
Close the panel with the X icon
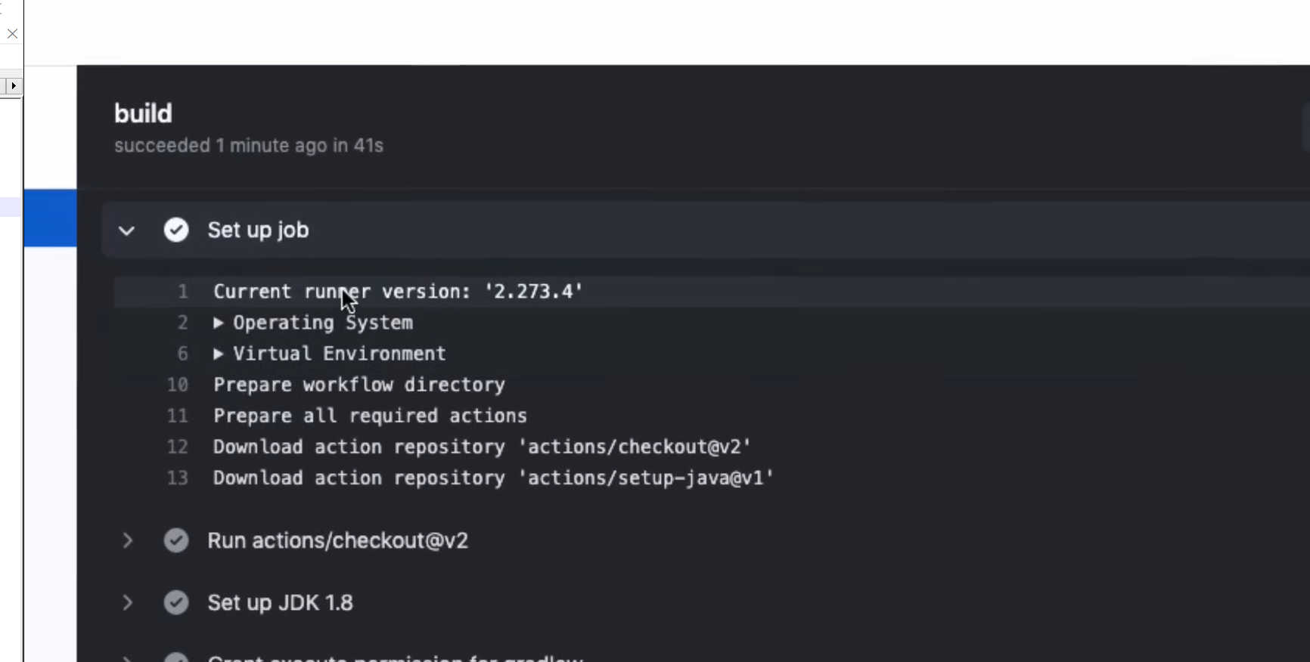[x=12, y=33]
